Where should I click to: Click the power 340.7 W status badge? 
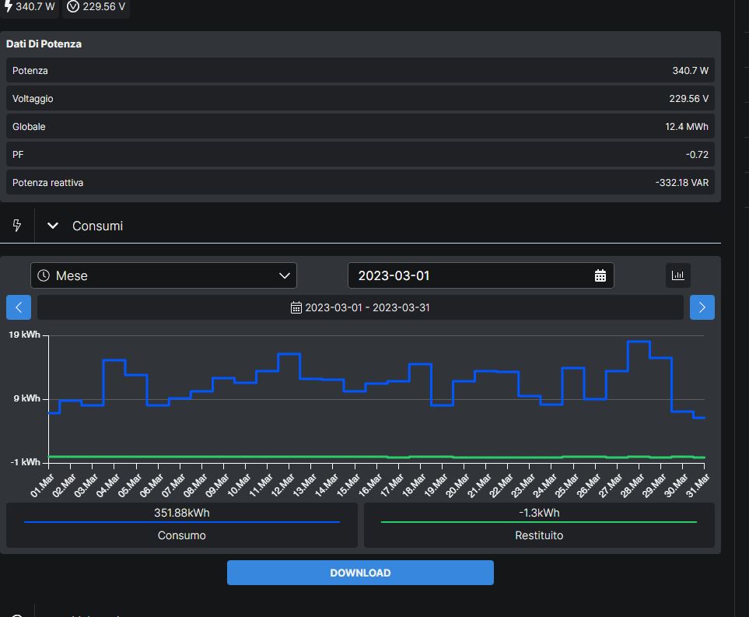(29, 7)
